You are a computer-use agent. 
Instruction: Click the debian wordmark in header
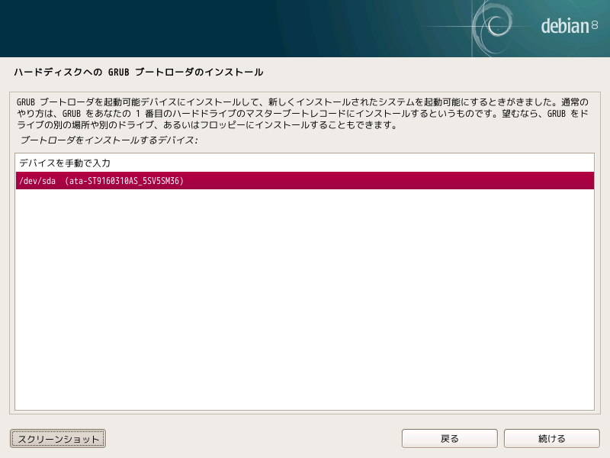click(x=564, y=27)
